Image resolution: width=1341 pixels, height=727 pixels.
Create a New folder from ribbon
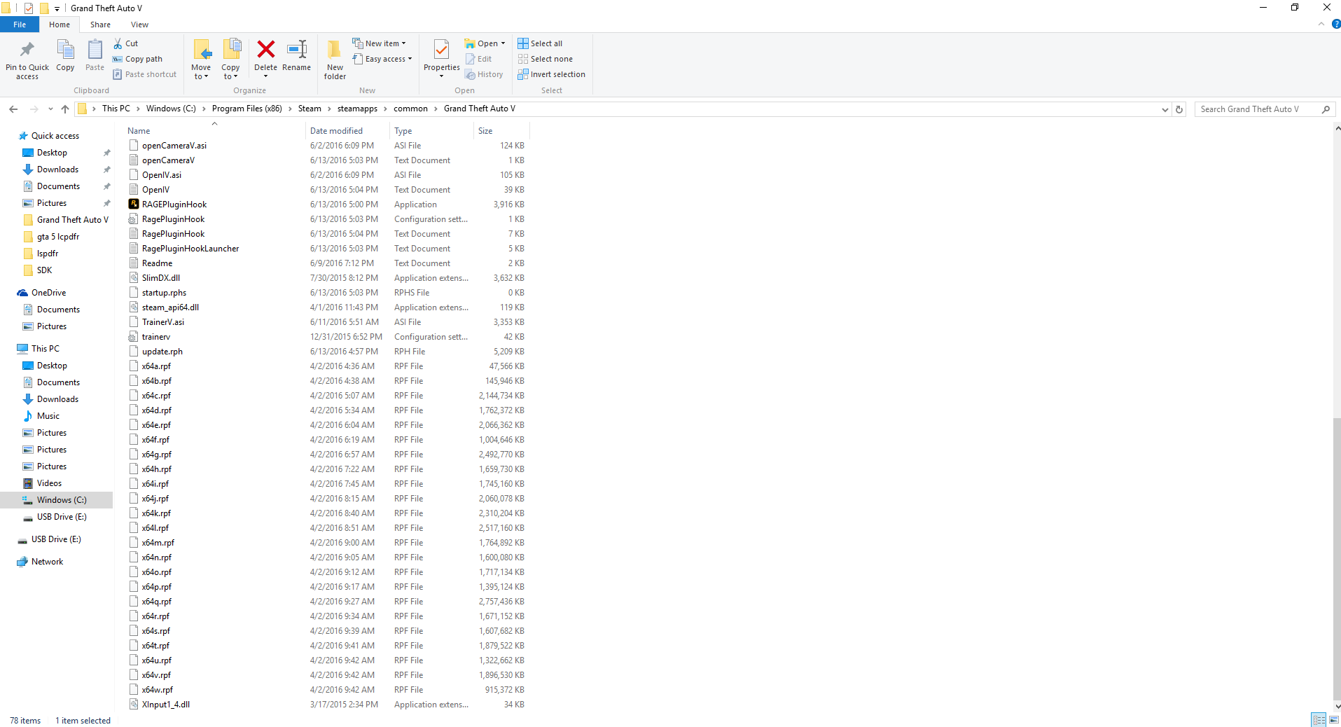(x=335, y=60)
